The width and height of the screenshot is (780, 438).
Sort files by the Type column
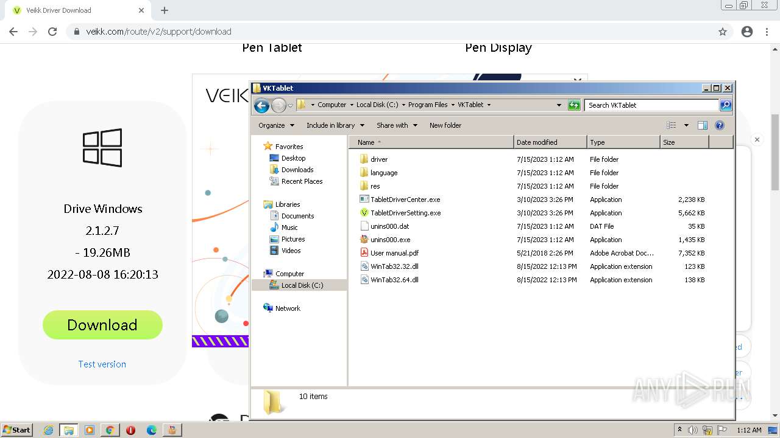(623, 142)
